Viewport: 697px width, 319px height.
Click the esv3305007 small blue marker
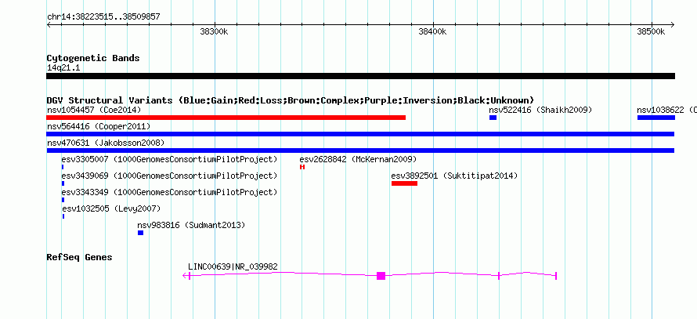tap(63, 167)
